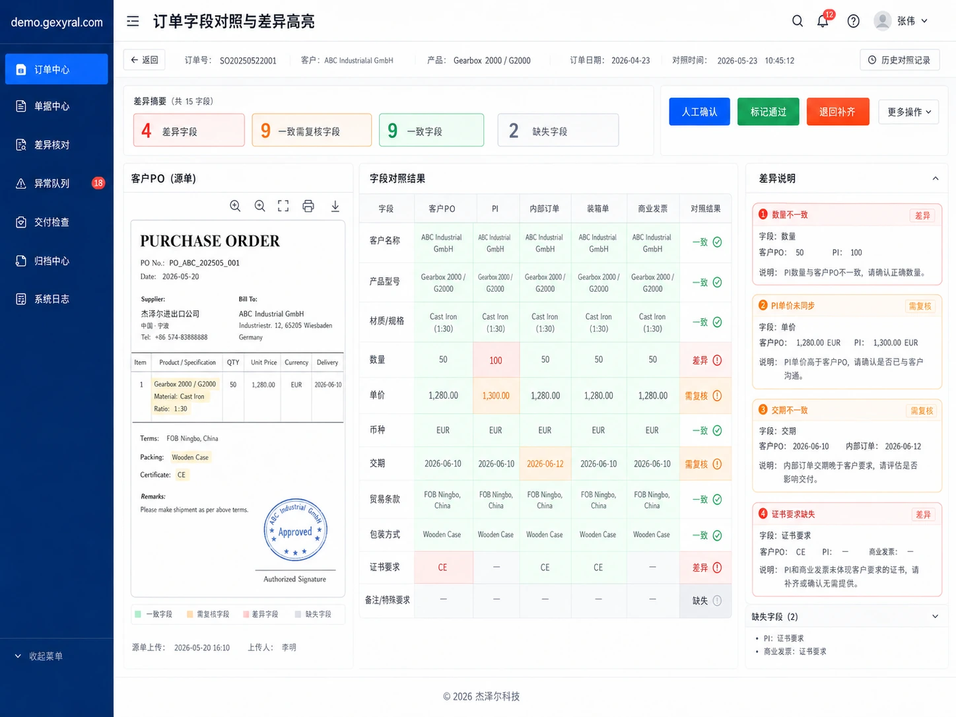Click the 需复核 warning icon in the 单价 row

point(717,396)
